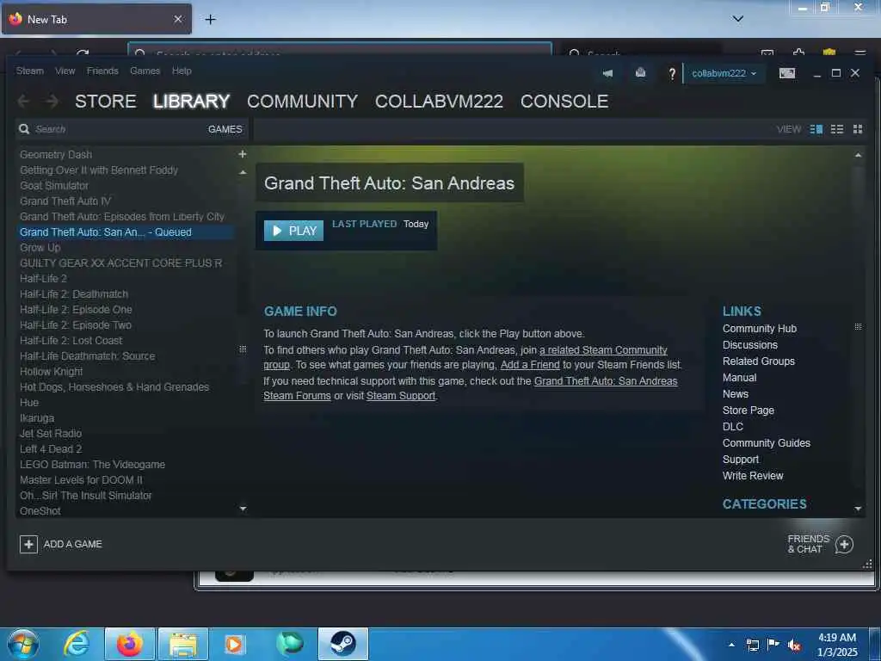Open the Games menu

(x=145, y=71)
